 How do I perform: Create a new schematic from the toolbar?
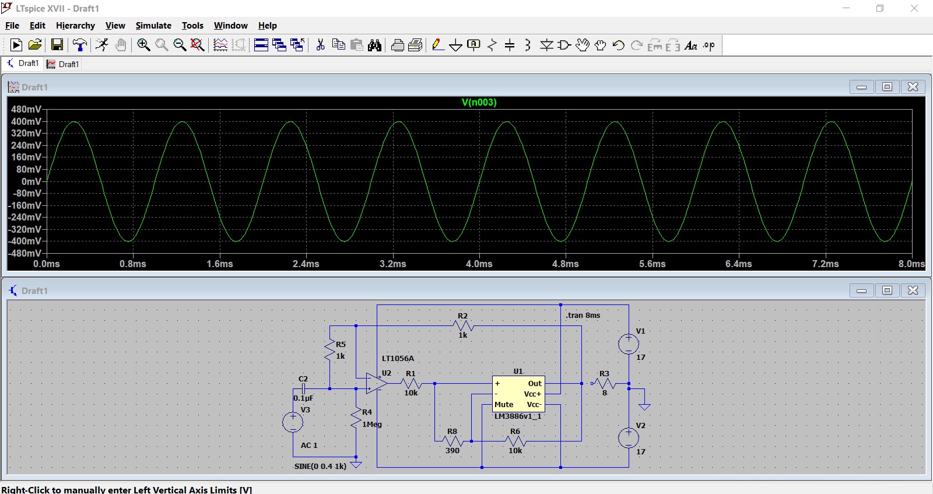click(x=16, y=45)
